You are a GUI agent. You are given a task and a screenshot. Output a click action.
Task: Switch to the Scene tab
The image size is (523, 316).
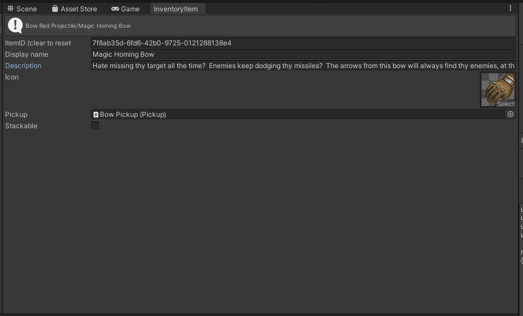(22, 9)
